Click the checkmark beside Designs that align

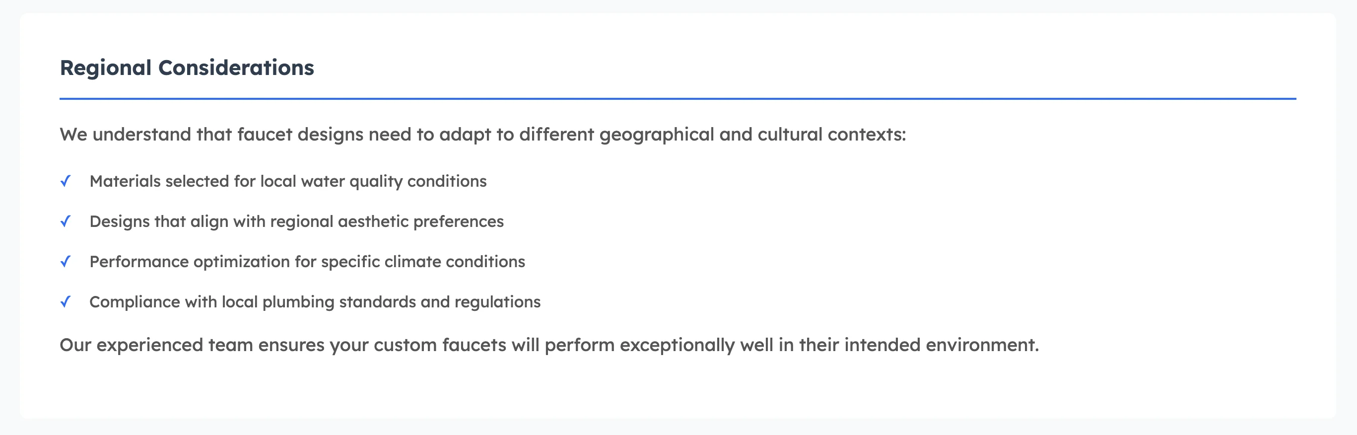click(x=66, y=221)
